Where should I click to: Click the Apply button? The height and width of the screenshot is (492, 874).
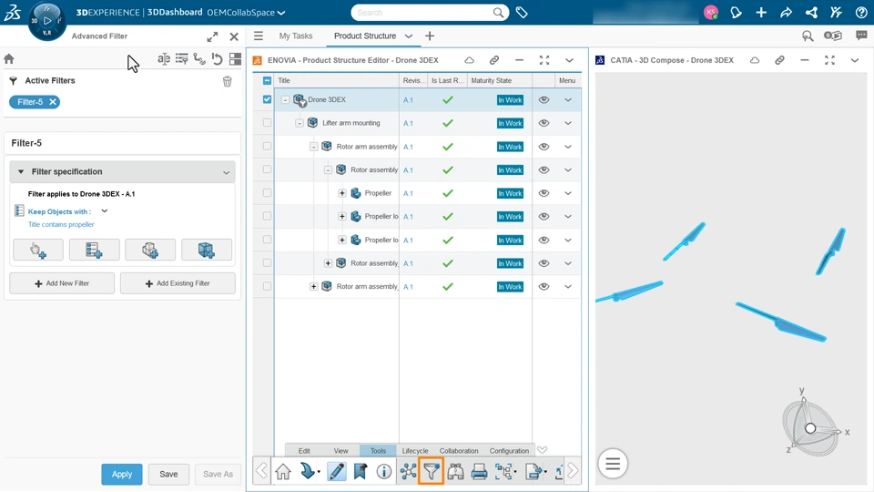[121, 474]
